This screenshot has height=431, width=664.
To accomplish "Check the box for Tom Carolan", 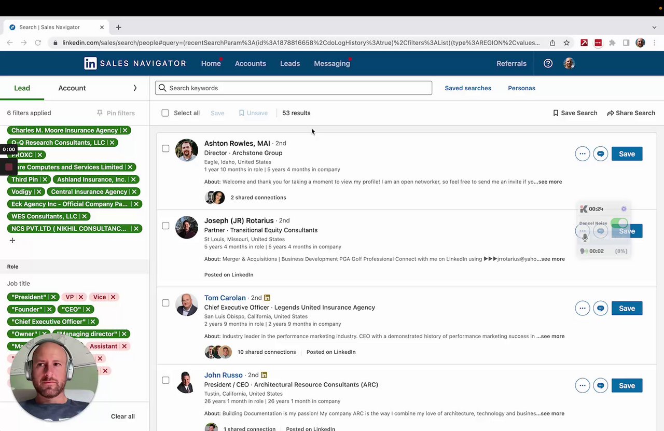I will 165,303.
